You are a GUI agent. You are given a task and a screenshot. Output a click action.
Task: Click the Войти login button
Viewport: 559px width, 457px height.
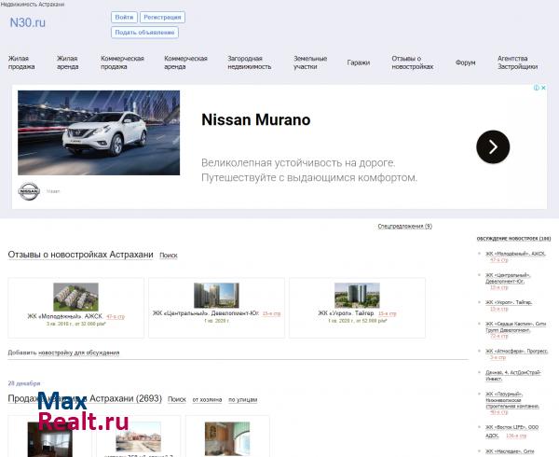coord(124,17)
